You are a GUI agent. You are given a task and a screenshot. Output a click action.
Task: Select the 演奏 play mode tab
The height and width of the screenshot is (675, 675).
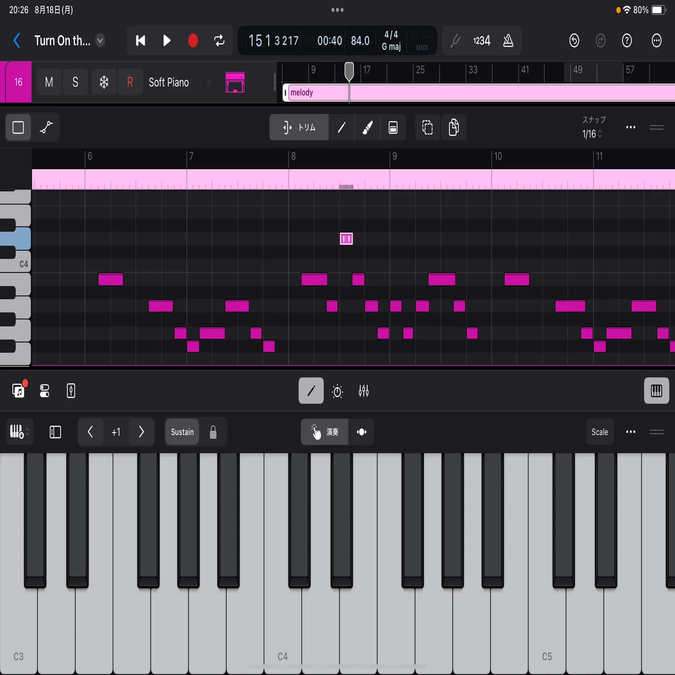pyautogui.click(x=325, y=432)
